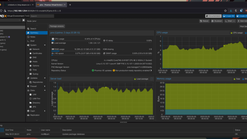The height and width of the screenshot is (139, 247).
Task: Click the tree settings gear icon
Action: (23, 20)
